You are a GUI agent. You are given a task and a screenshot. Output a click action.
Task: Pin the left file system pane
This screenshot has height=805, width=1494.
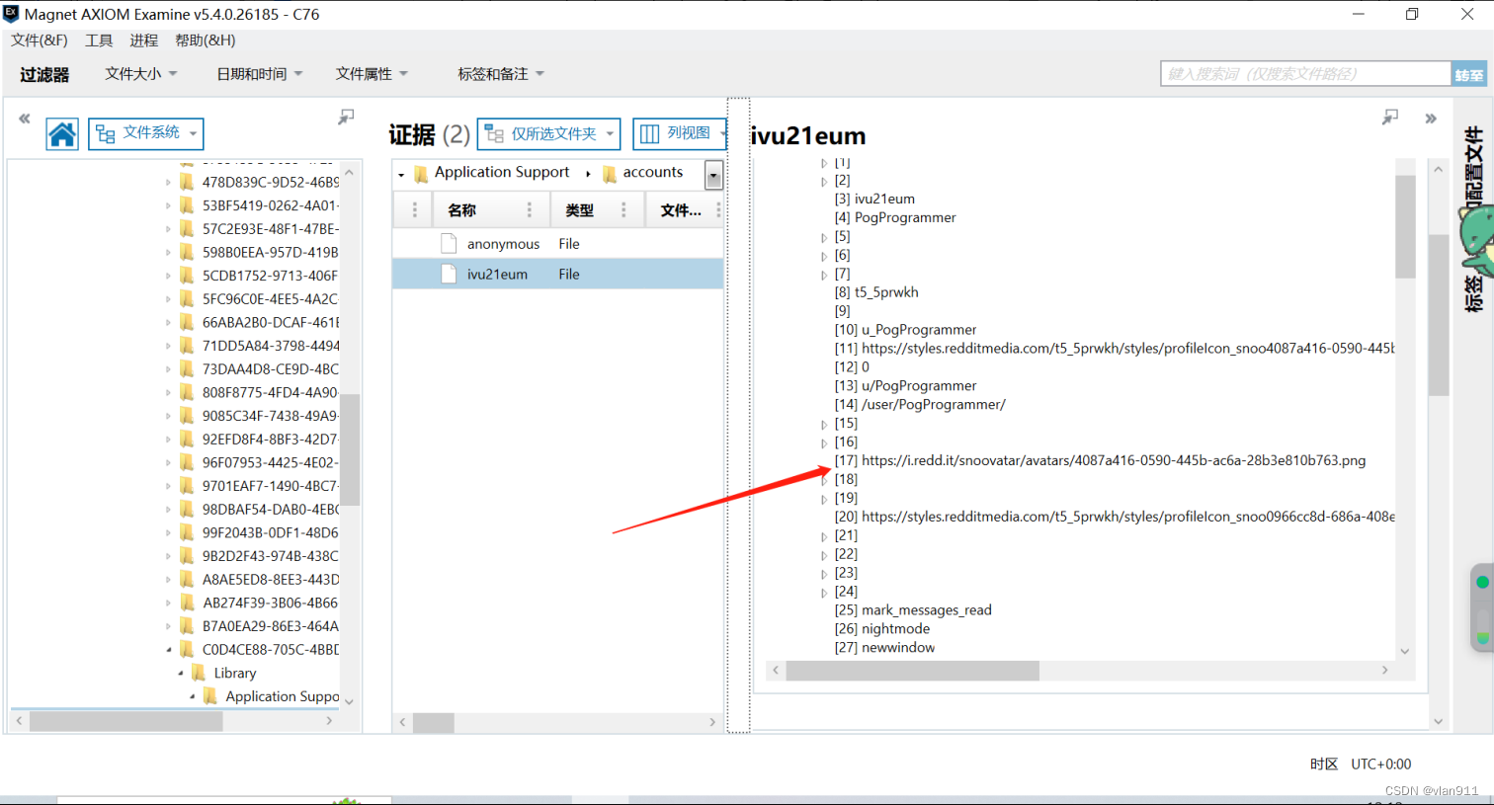coord(346,117)
